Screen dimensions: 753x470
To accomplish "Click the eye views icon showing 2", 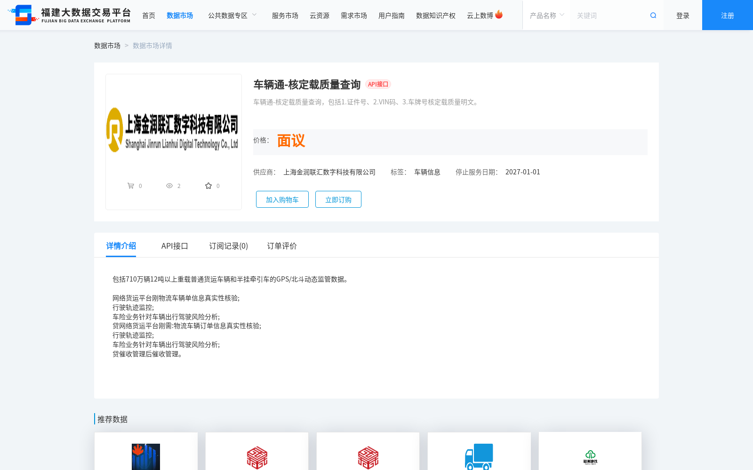I will tap(169, 186).
